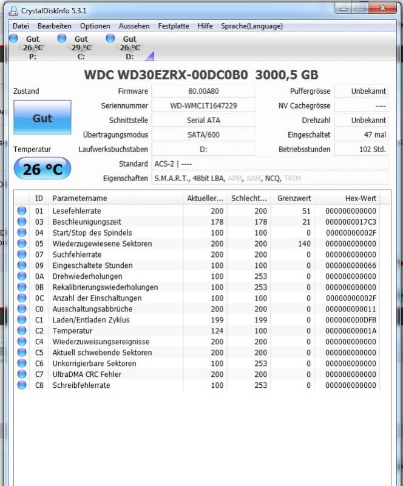
Task: Click the status dot for Wiederzuweisungsereignisse
Action: pos(22,341)
